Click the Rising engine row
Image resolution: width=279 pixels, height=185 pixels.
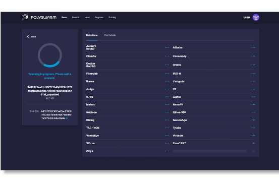pyautogui.click(x=128, y=120)
